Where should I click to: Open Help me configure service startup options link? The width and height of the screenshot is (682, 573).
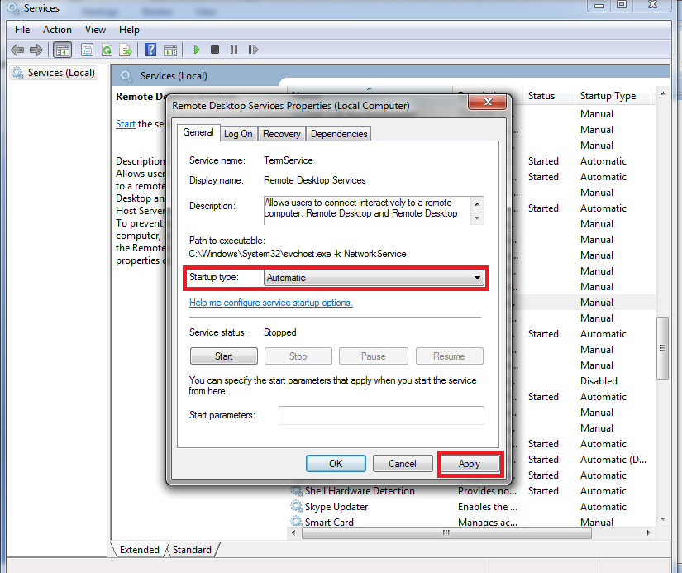(x=271, y=303)
